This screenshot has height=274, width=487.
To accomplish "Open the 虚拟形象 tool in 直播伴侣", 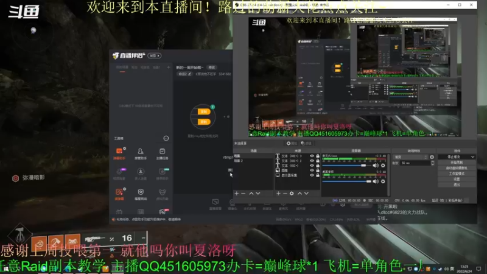I will tap(162, 194).
